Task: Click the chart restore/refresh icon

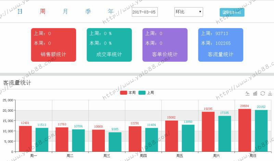Action: [263, 93]
